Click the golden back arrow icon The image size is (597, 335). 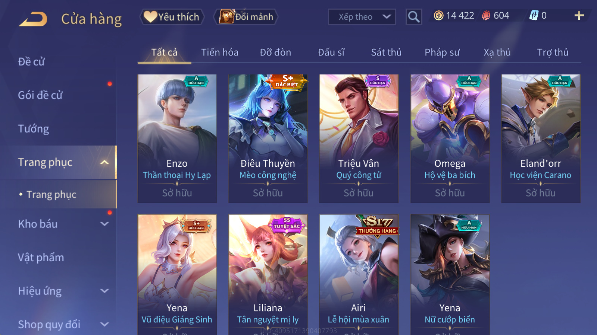(x=33, y=19)
